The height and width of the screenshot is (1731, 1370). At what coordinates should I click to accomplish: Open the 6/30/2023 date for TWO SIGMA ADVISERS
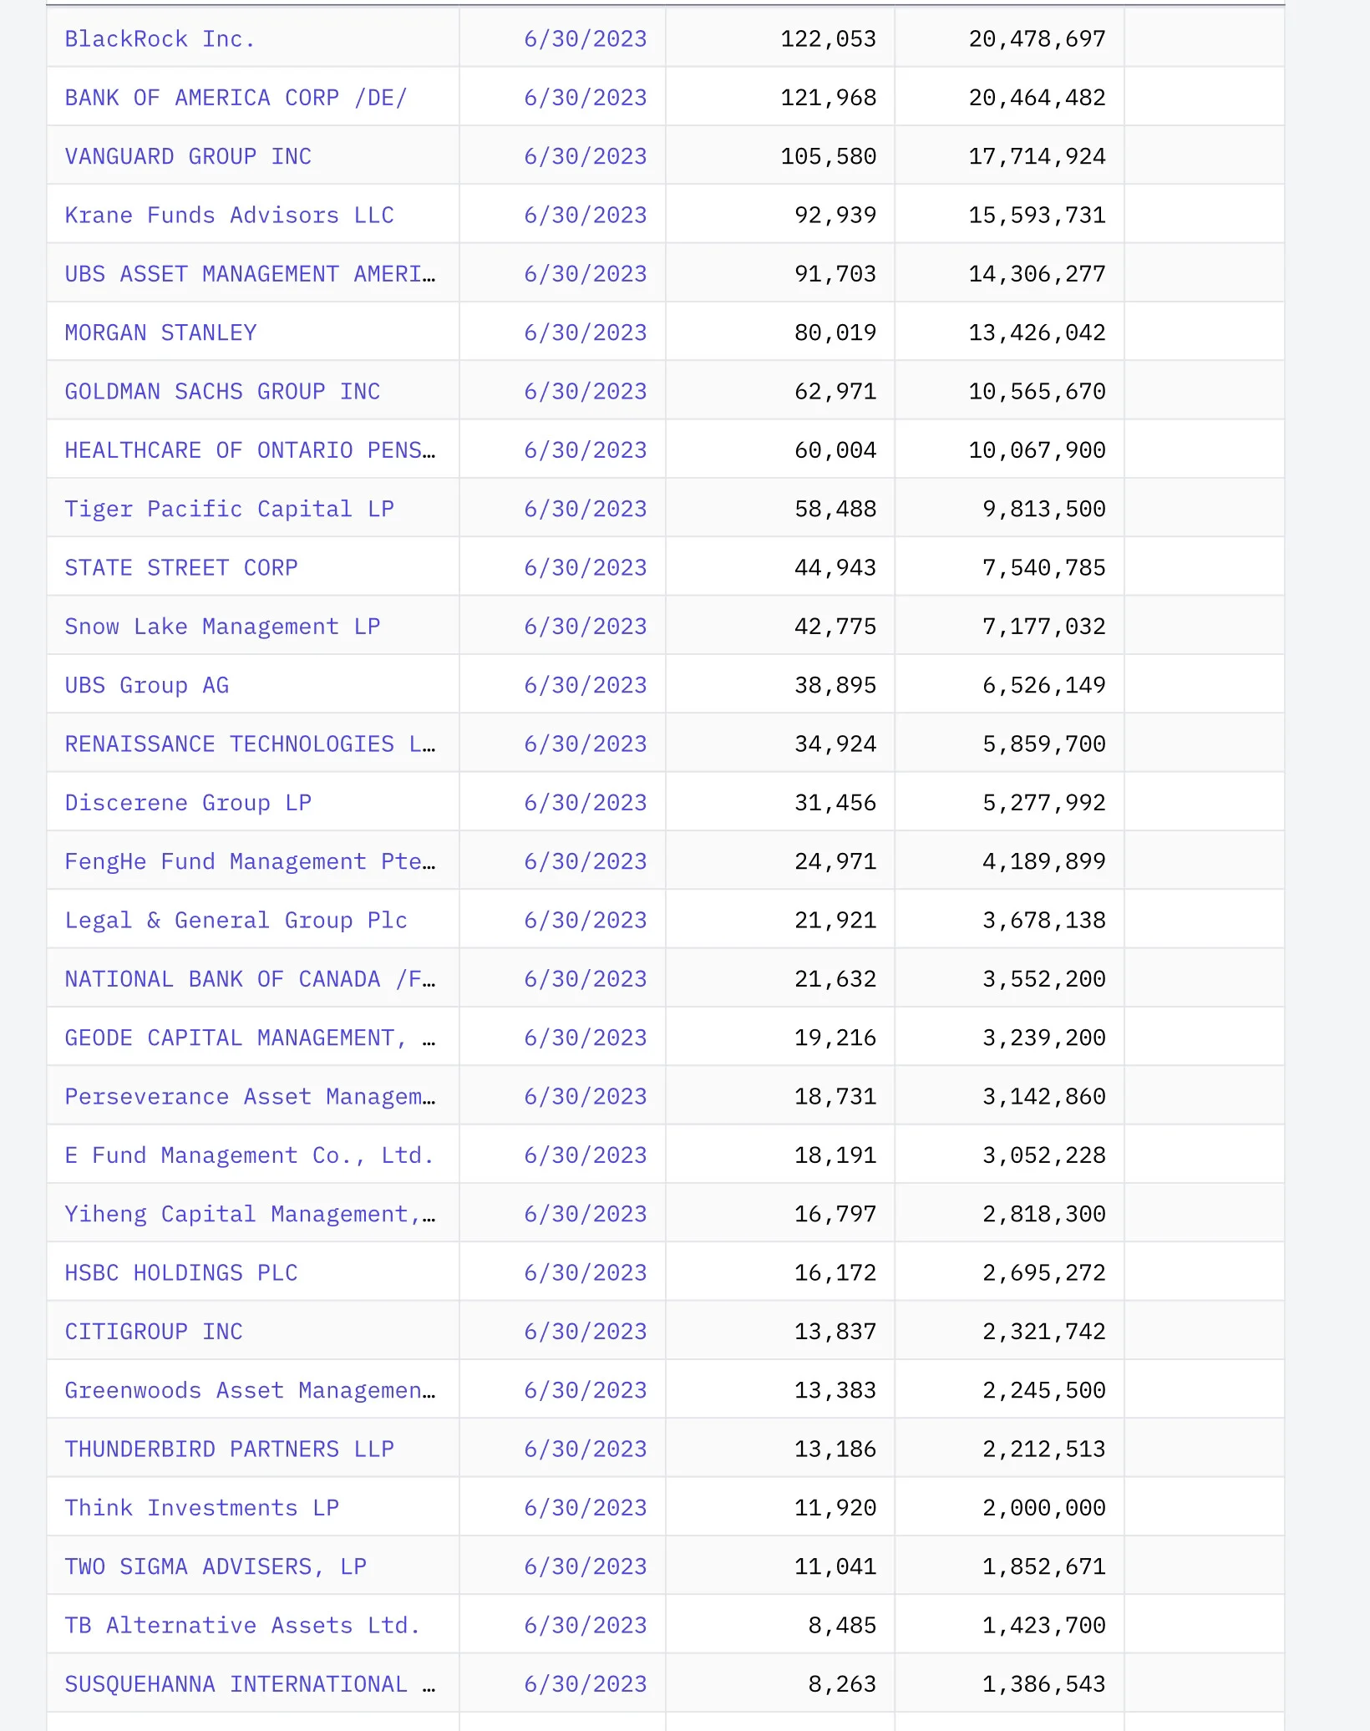(586, 1566)
